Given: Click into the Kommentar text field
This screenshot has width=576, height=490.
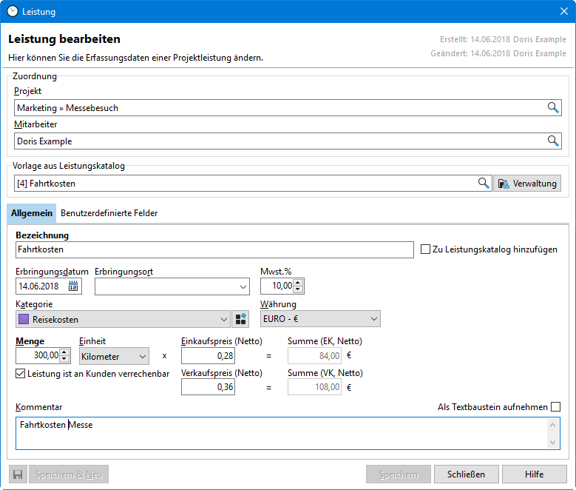Looking at the screenshot, I should click(281, 433).
